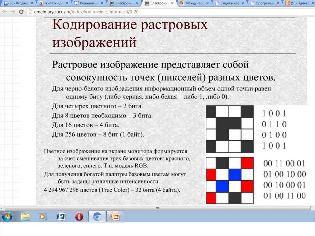315x236 pixels.
Task: Click the page icon in address bar
Action: point(30,12)
